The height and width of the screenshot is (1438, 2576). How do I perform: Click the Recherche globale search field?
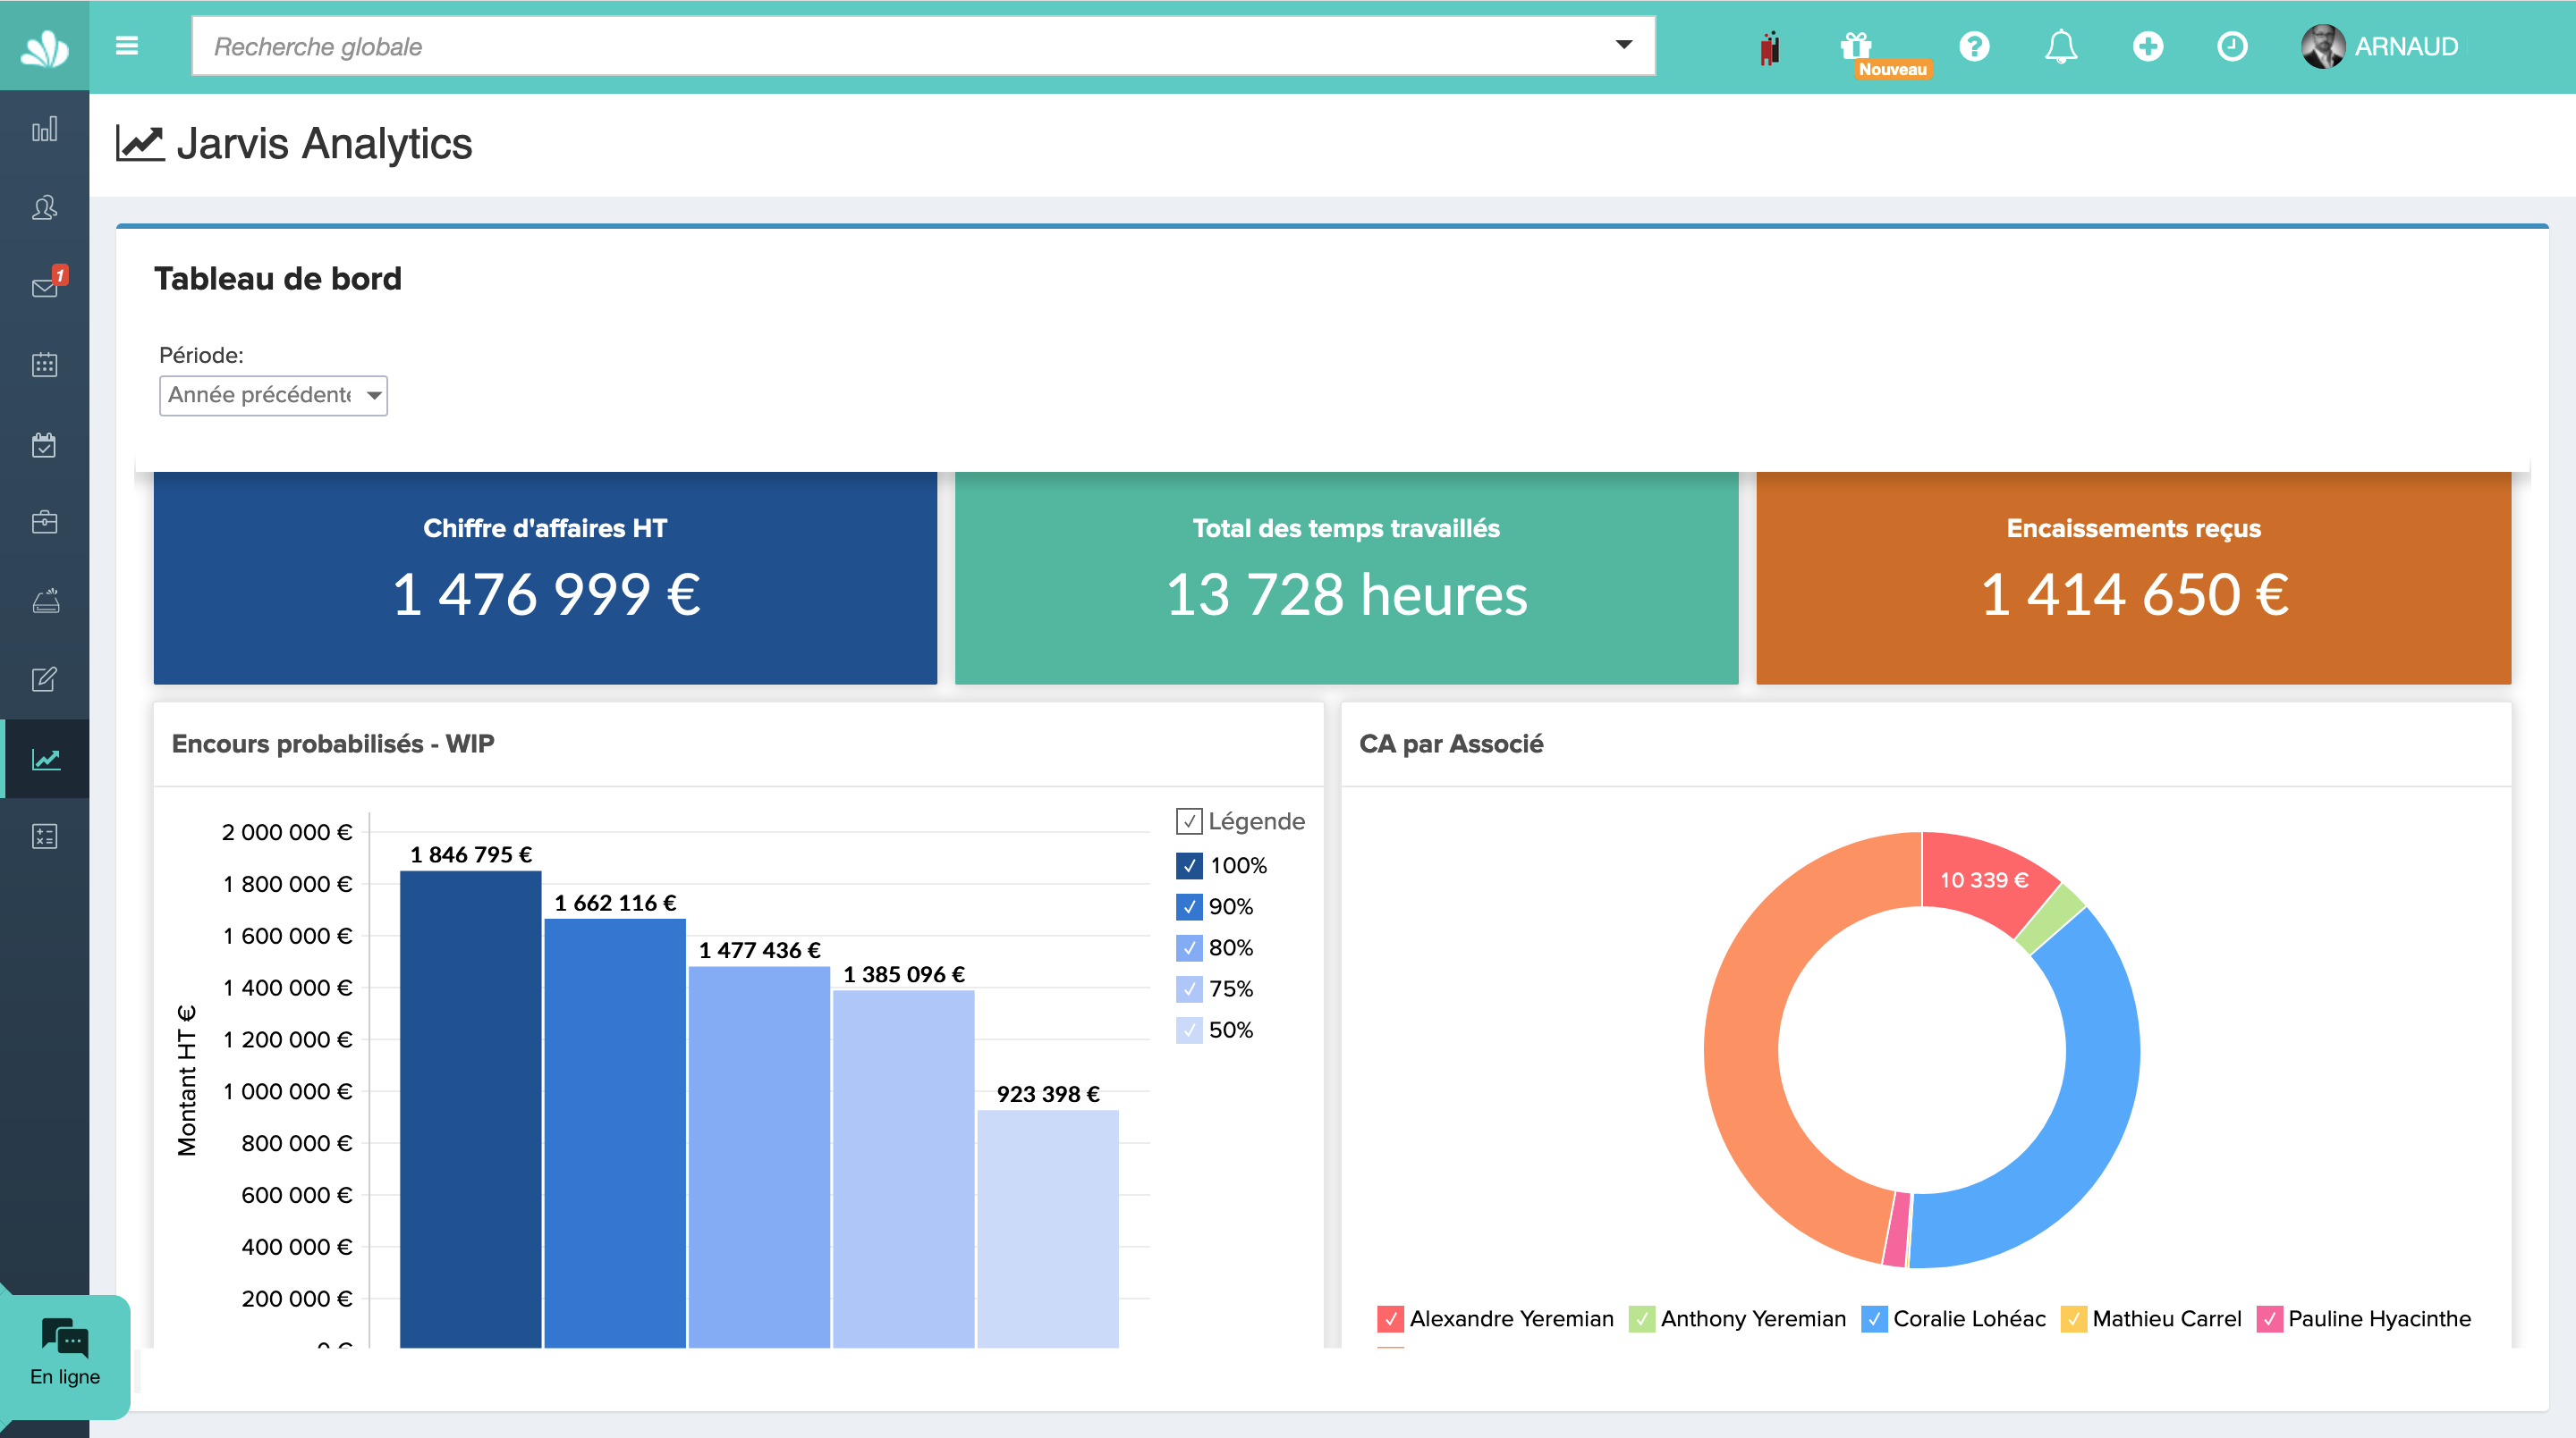[923, 46]
